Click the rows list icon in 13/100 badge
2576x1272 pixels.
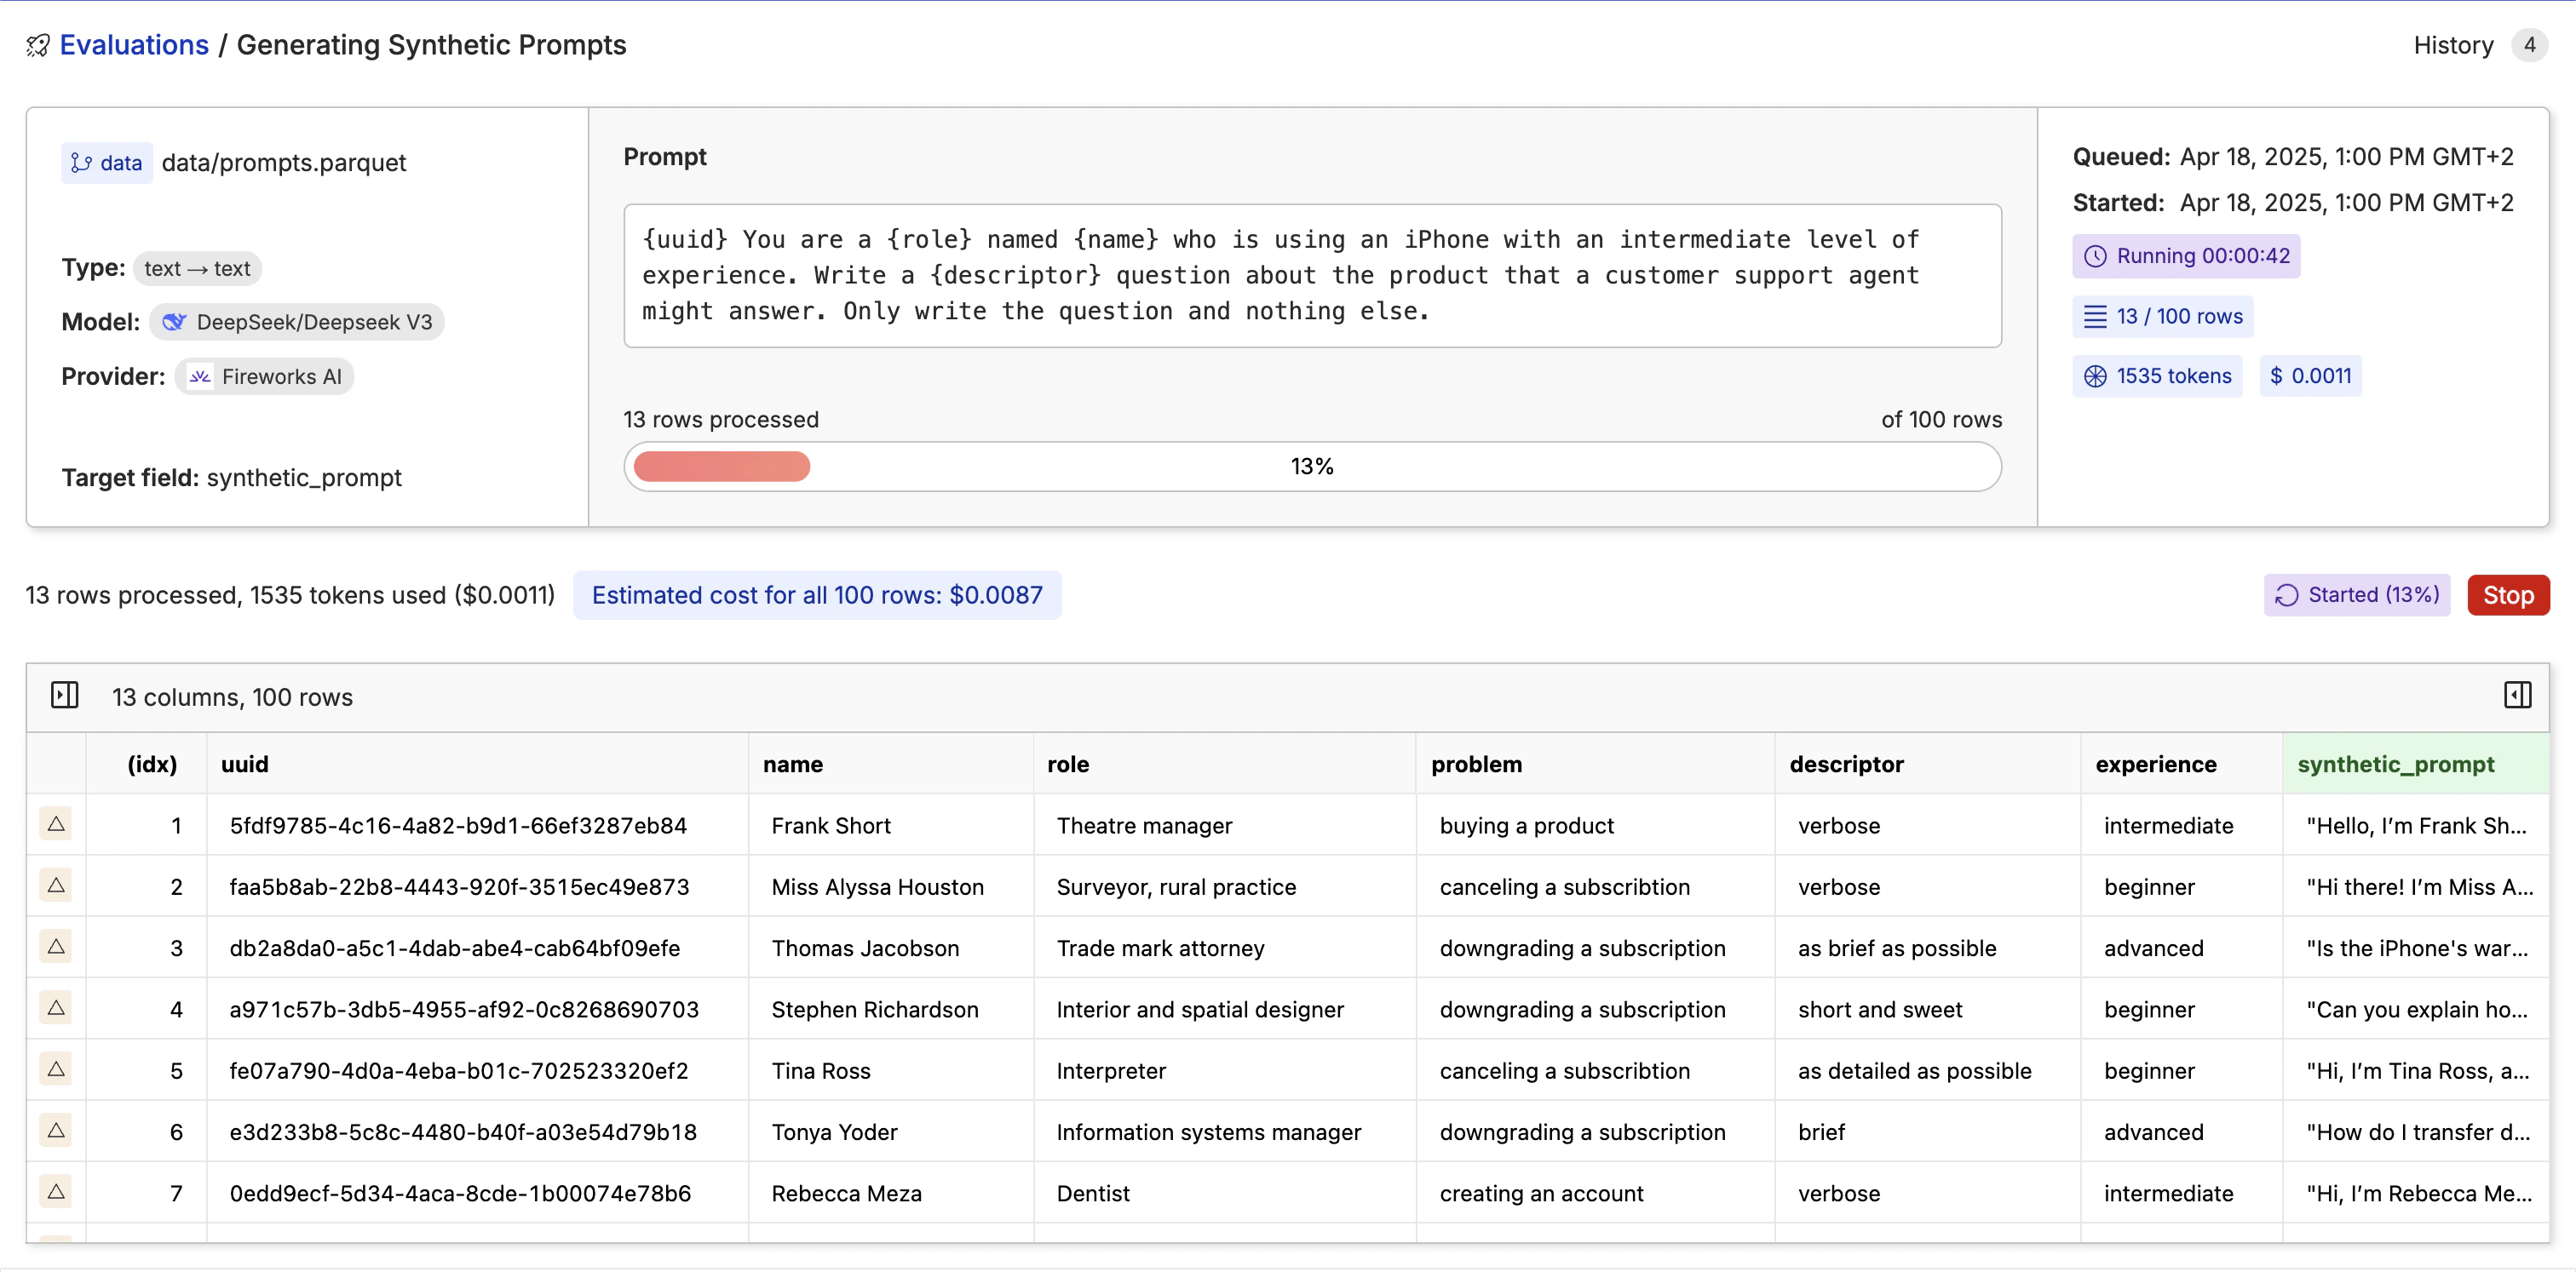(2095, 317)
